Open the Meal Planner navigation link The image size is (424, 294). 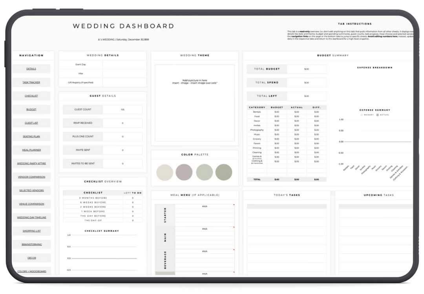coord(31,150)
